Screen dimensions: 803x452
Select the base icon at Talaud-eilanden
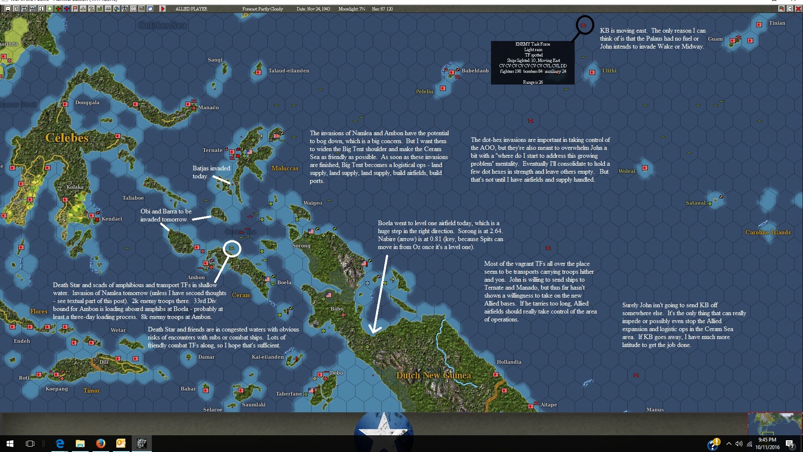(x=258, y=72)
